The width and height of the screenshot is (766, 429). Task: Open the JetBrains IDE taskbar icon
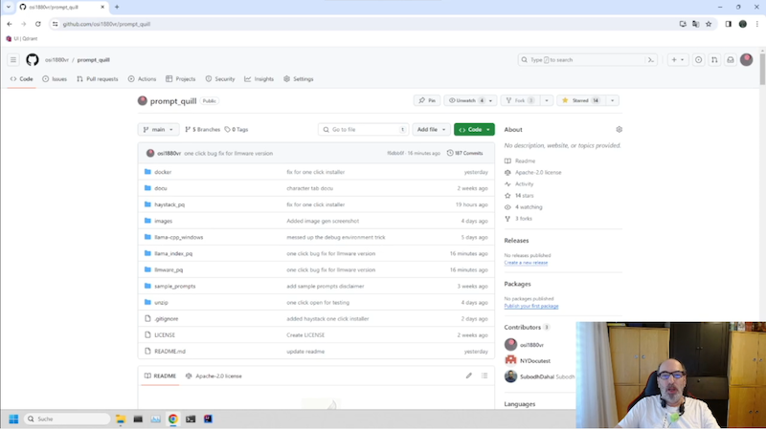tap(208, 418)
